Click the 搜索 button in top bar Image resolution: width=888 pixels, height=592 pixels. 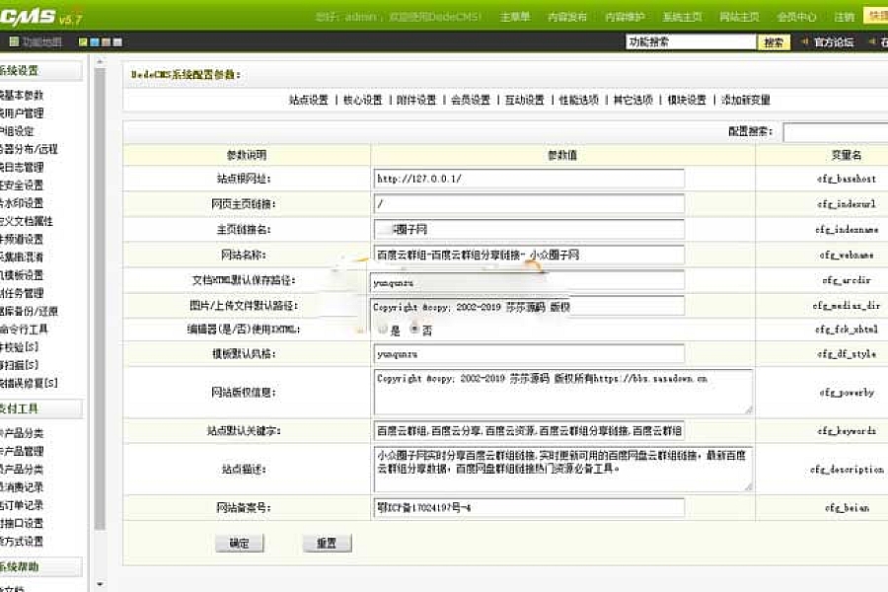click(x=774, y=41)
